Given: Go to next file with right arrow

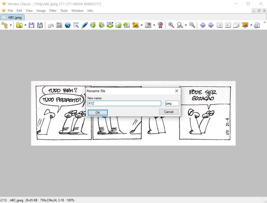Looking at the screenshot, I should [211, 25].
